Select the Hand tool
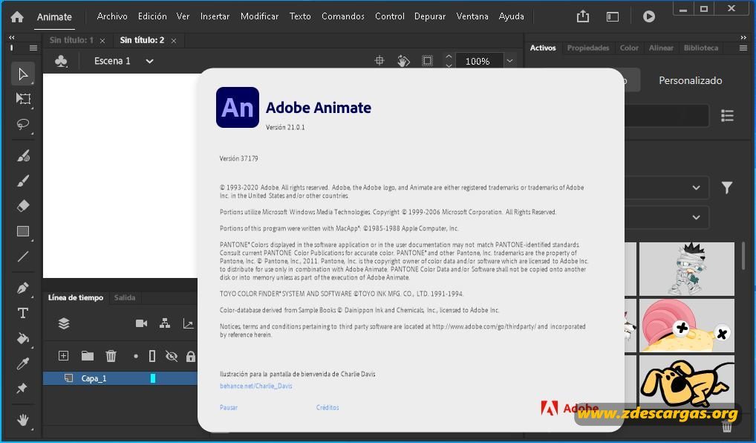This screenshot has width=756, height=443. [x=23, y=419]
